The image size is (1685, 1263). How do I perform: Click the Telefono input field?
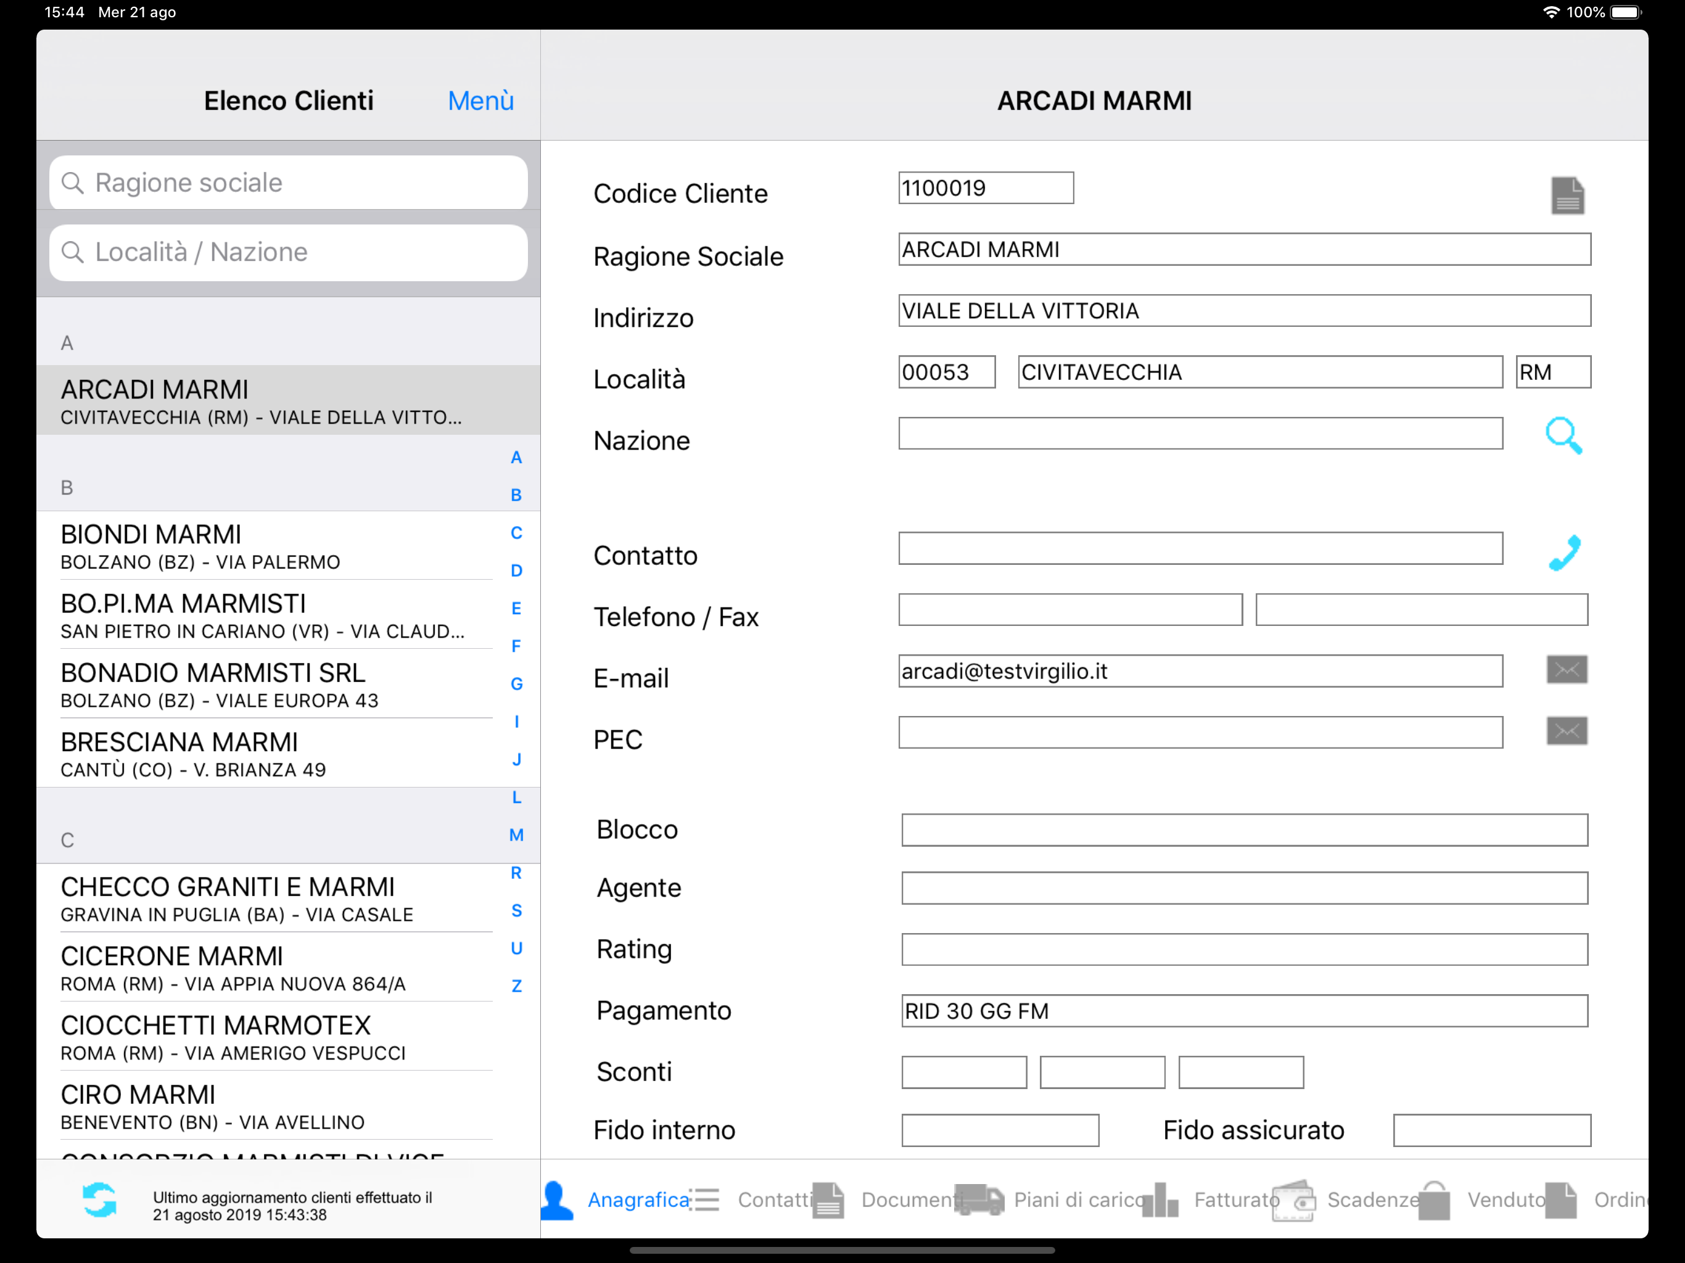pos(1070,610)
